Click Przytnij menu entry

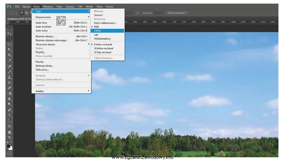pos(61,52)
